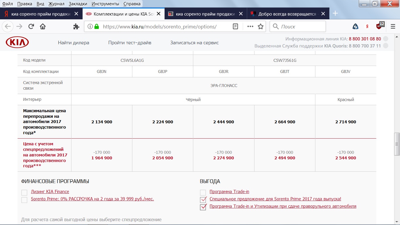
Task: Click the KIA logo
Action: (x=17, y=43)
